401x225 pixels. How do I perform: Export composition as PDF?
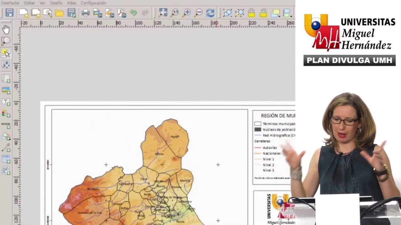pyautogui.click(x=122, y=13)
